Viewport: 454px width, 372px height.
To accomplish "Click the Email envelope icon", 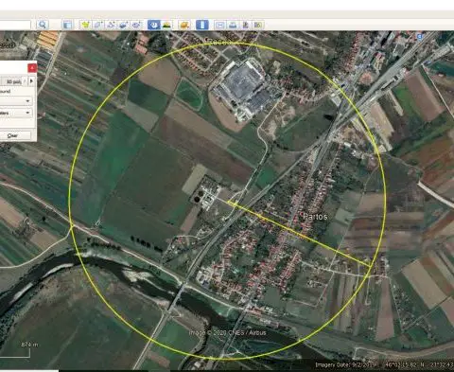I will (220, 25).
